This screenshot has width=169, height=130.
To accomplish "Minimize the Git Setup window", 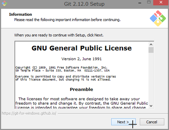I will click(x=140, y=3).
